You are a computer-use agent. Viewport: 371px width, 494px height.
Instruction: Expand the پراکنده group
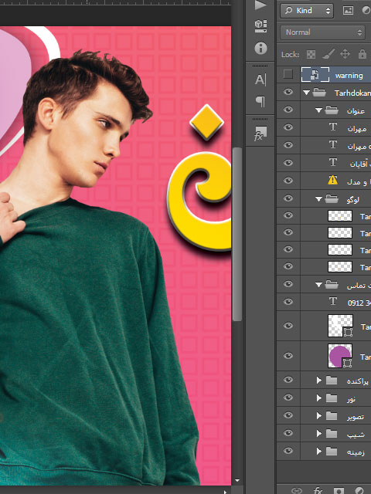(319, 381)
